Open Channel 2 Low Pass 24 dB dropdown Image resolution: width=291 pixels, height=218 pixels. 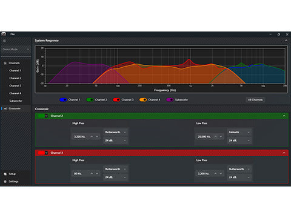(x=239, y=140)
